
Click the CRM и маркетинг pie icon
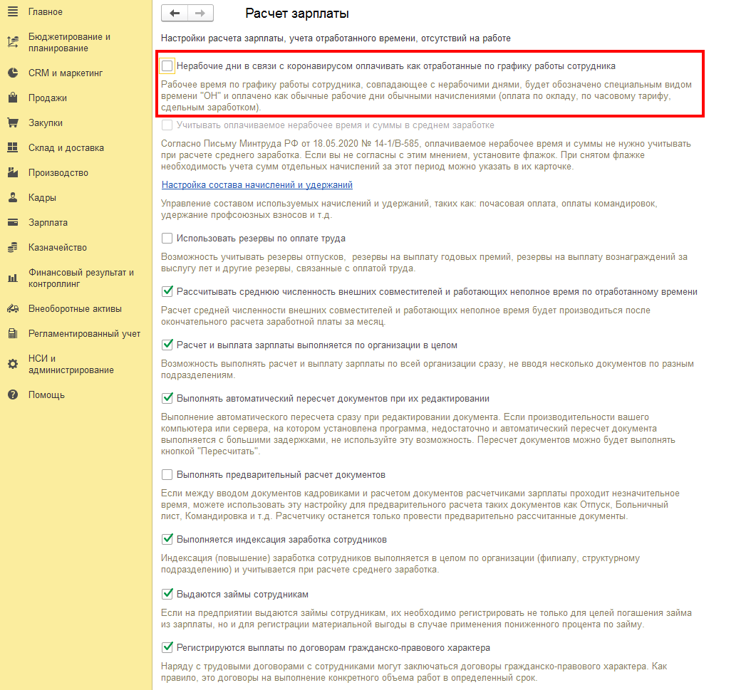[13, 73]
